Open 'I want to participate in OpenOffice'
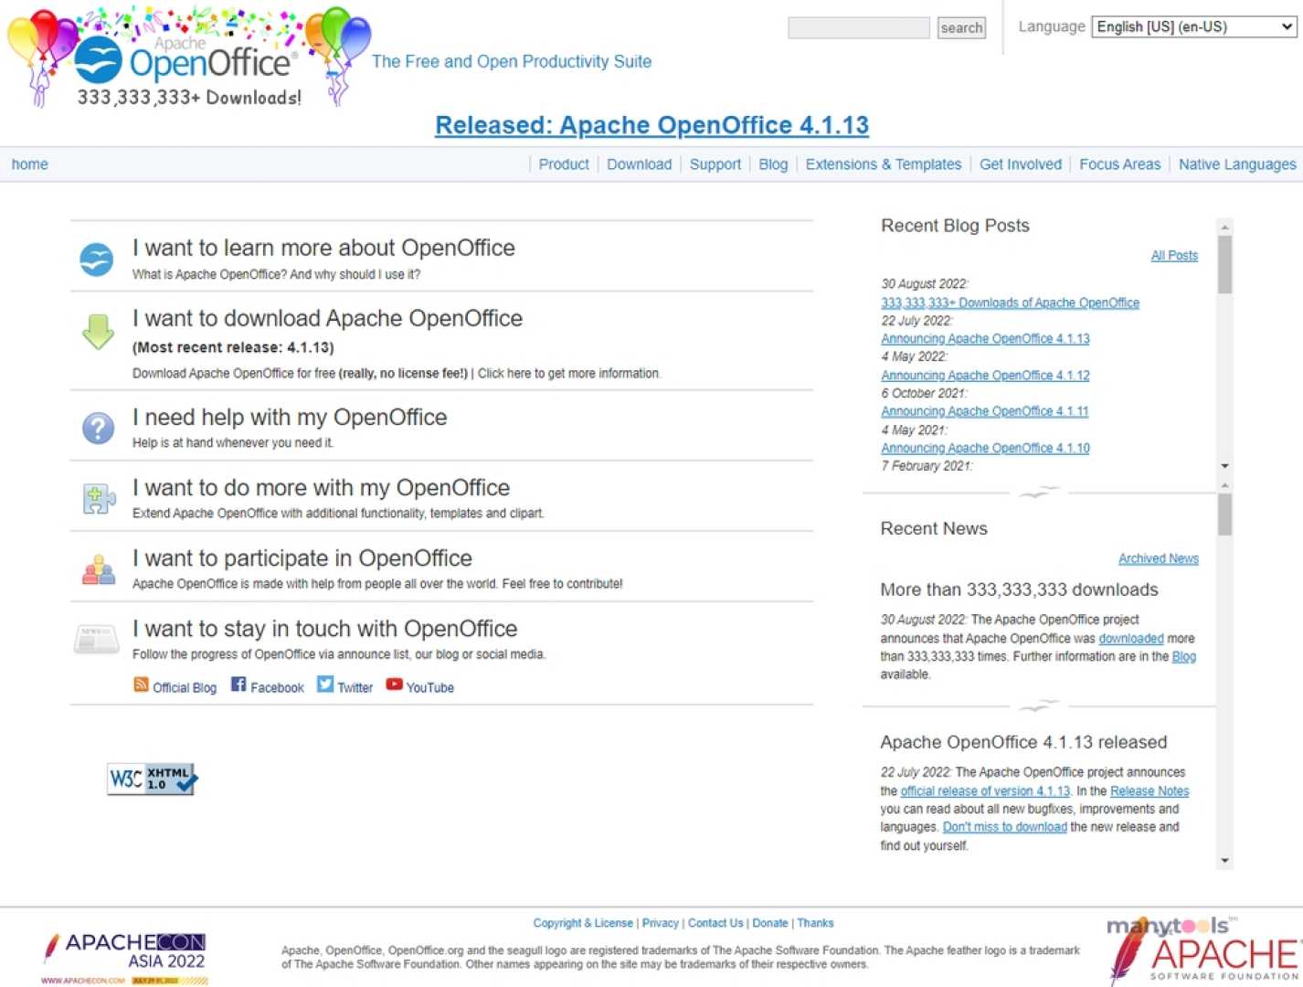Image resolution: width=1303 pixels, height=987 pixels. 302,557
